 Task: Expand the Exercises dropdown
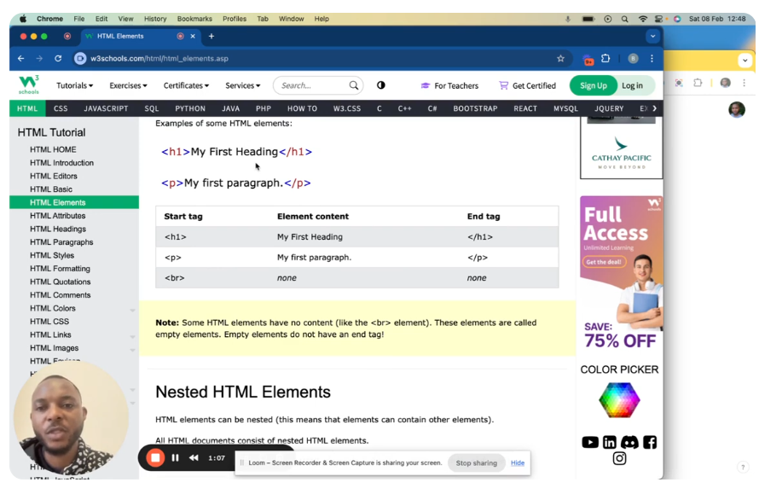[x=128, y=85]
